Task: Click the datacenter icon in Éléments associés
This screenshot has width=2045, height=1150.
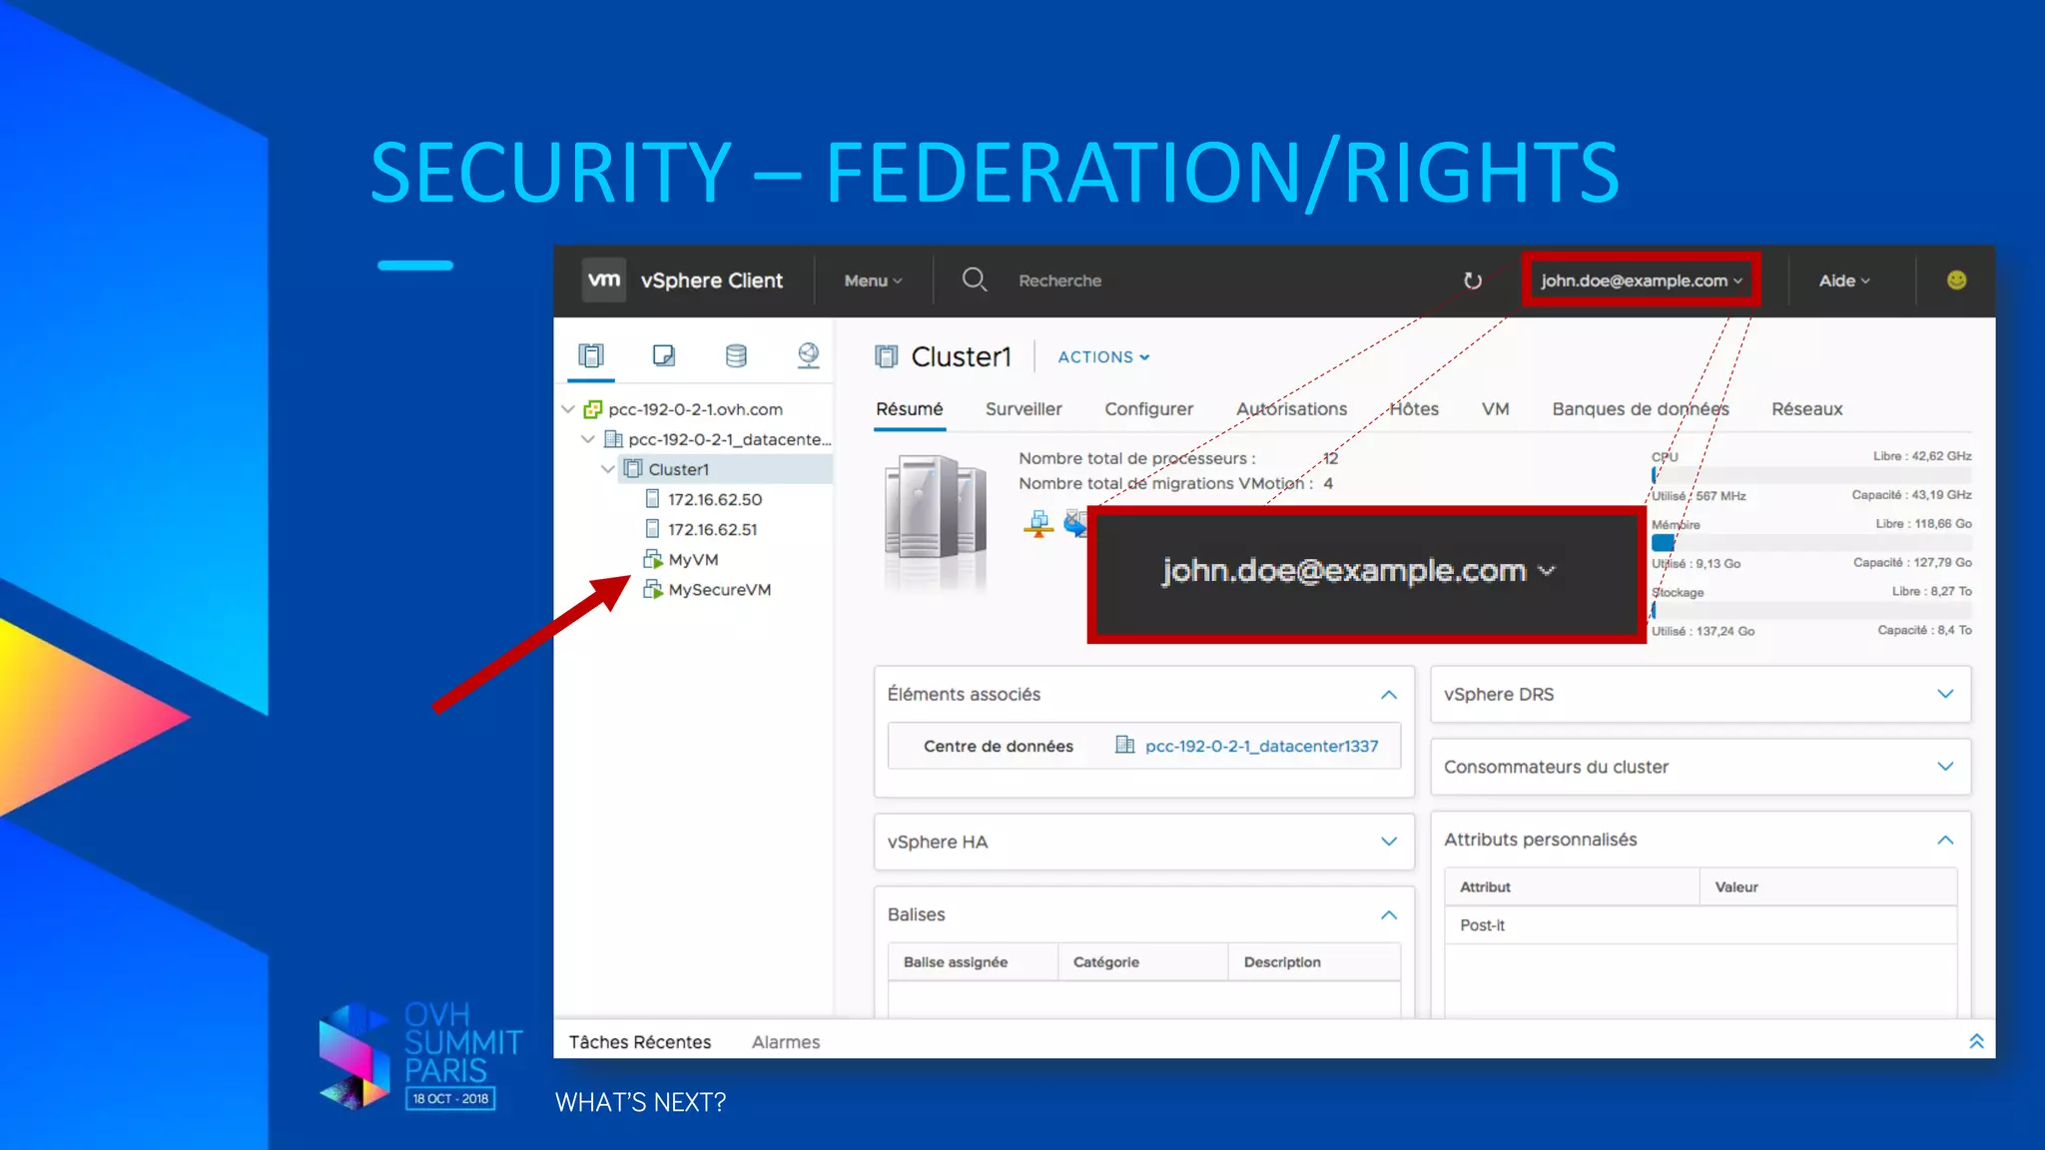Action: [x=1124, y=745]
